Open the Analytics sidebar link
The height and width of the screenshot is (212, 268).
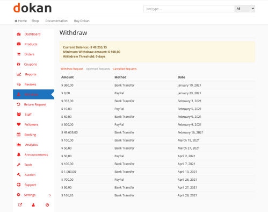[31, 145]
